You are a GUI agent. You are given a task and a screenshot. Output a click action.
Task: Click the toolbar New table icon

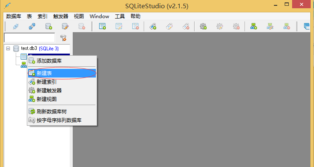point(102,26)
